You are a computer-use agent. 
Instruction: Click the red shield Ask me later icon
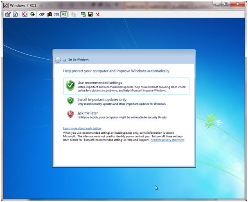(x=70, y=114)
